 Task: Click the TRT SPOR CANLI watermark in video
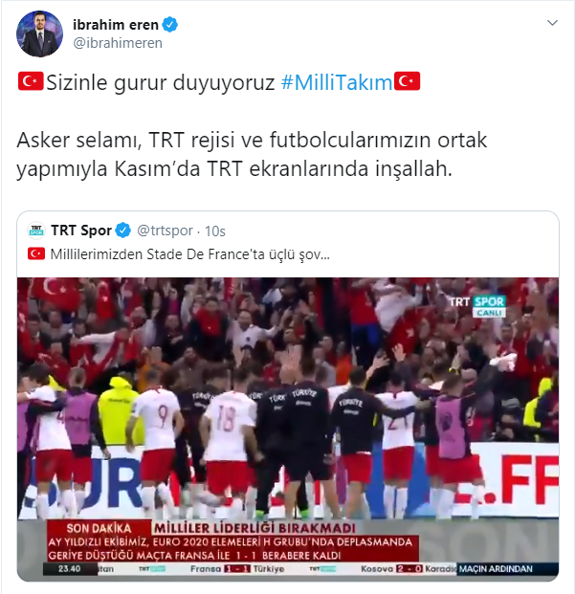point(478,306)
